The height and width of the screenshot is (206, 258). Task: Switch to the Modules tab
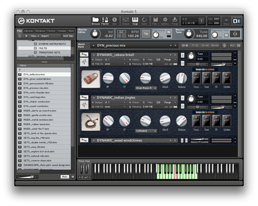pos(62,31)
